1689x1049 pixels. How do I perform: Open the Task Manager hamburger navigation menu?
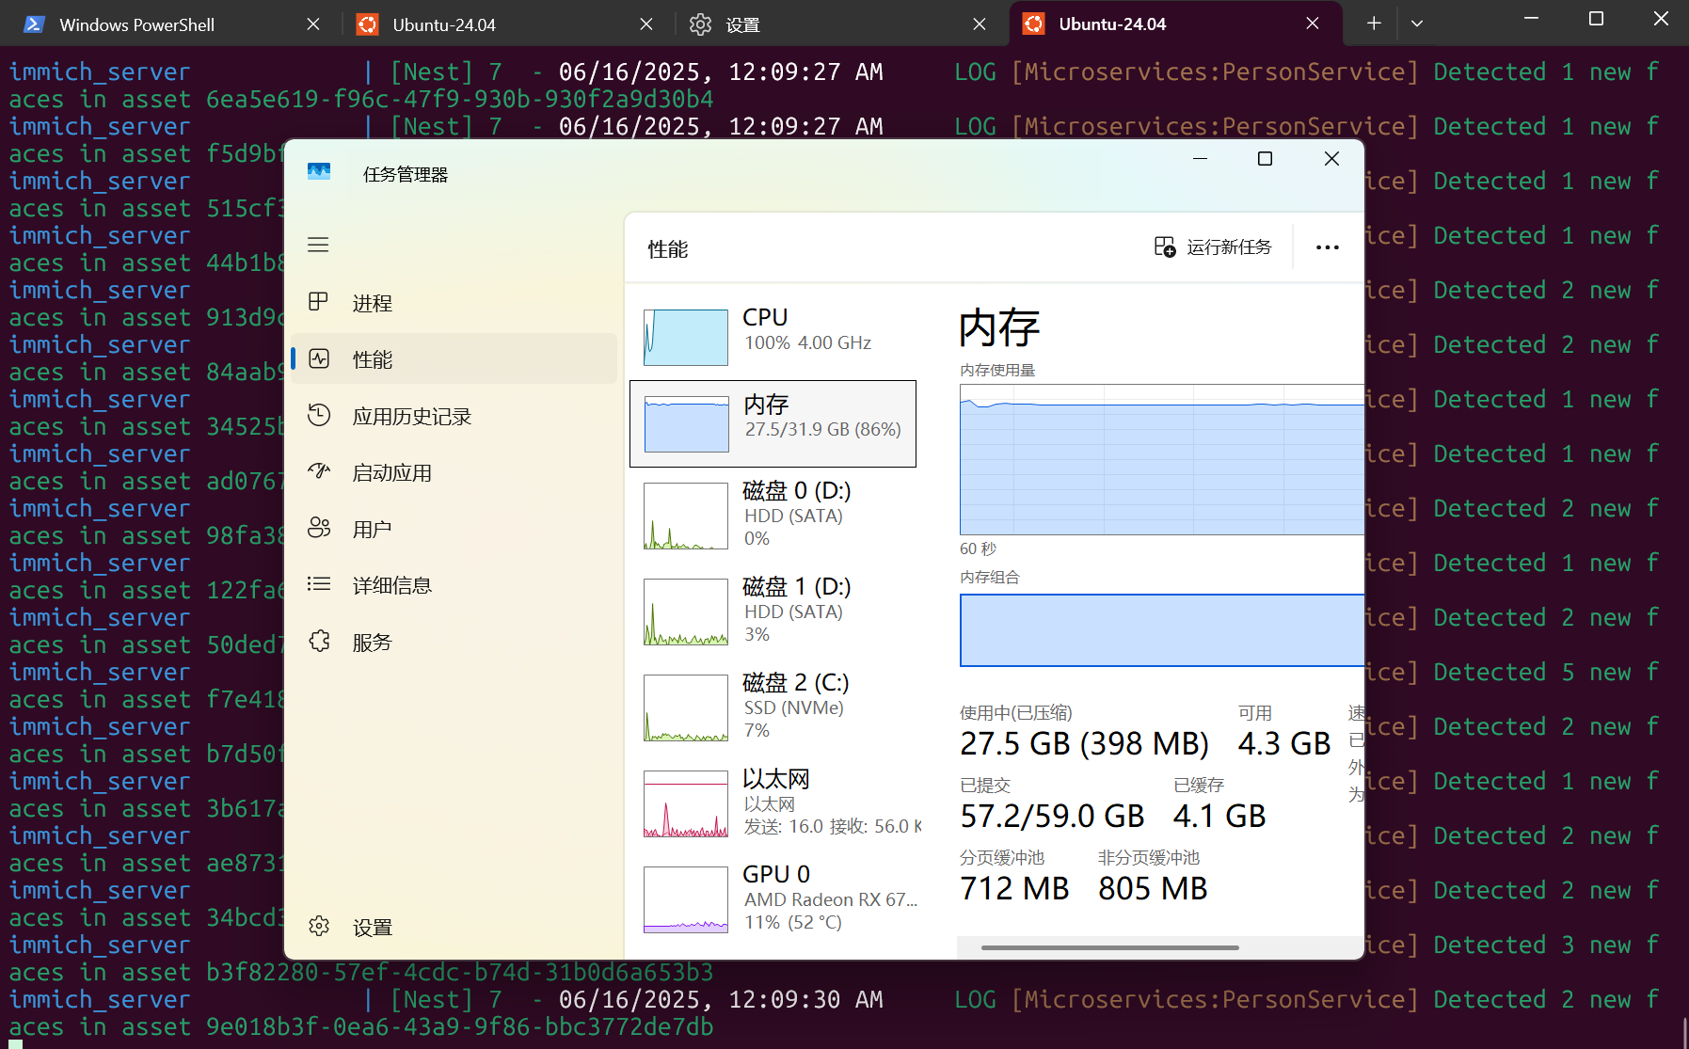[x=318, y=245]
